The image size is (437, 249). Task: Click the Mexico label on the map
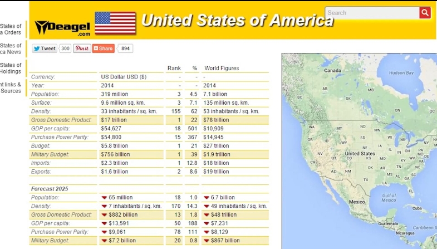[x=357, y=202]
